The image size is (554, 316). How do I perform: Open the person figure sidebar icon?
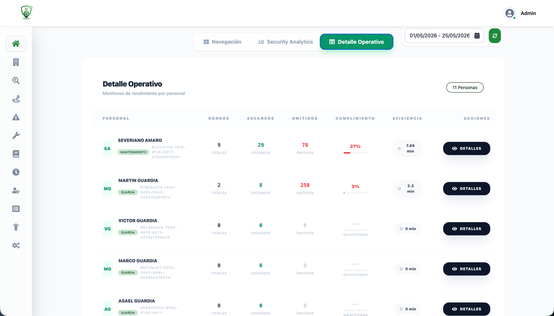pyautogui.click(x=16, y=227)
